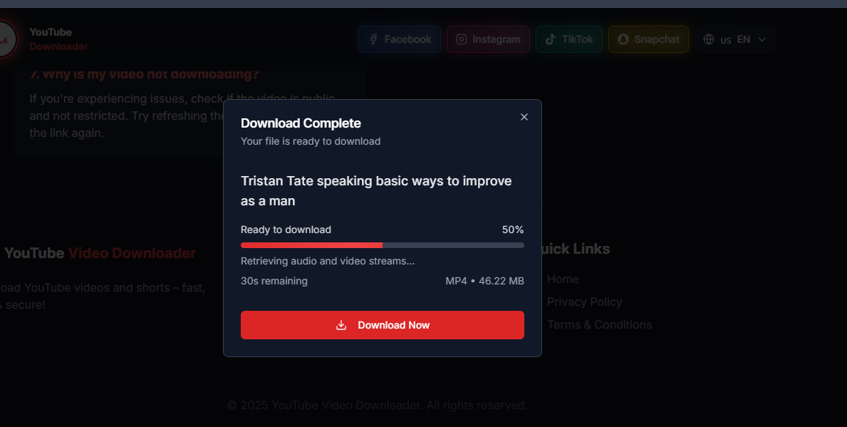Click the video title Tristan Tate text
This screenshot has width=847, height=427.
tap(376, 191)
